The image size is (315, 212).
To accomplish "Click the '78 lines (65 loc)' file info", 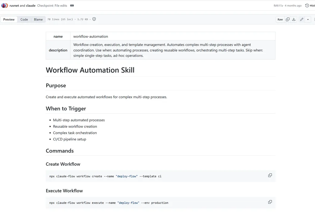I will (60, 19).
